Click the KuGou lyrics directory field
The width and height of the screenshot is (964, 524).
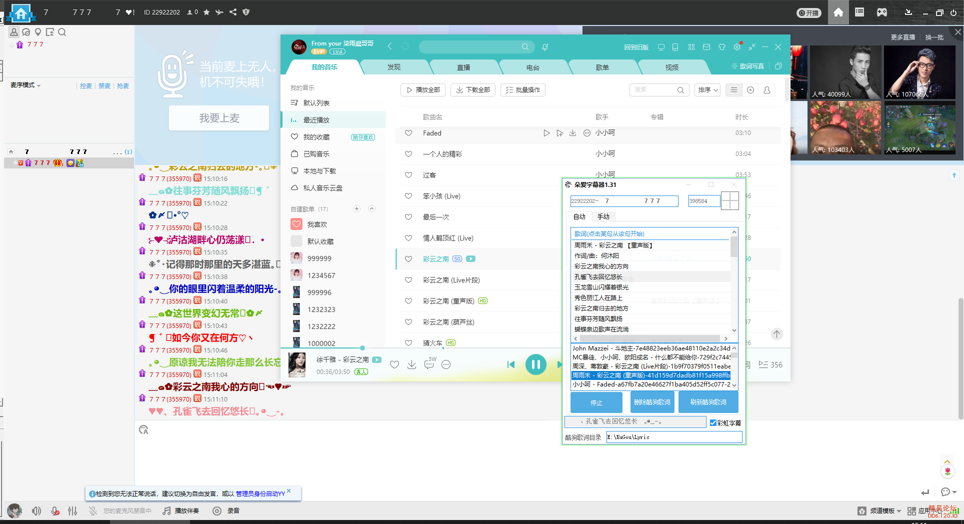click(x=674, y=437)
